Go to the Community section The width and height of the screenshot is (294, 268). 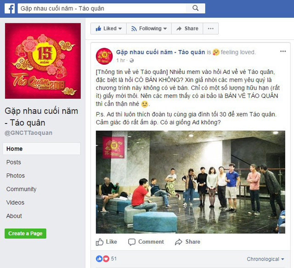tap(22, 189)
